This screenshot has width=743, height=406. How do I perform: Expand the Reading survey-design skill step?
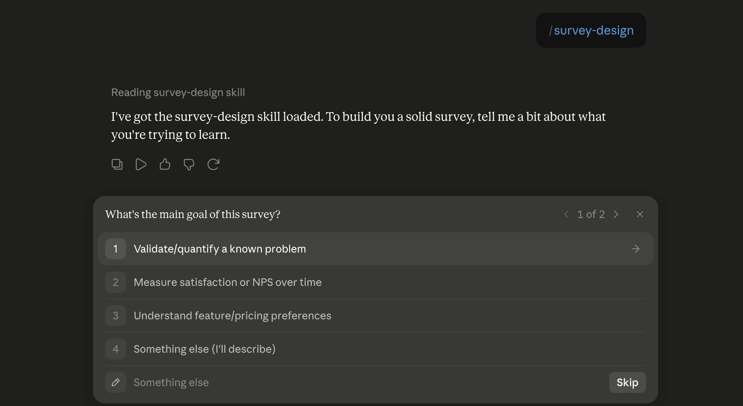[178, 92]
